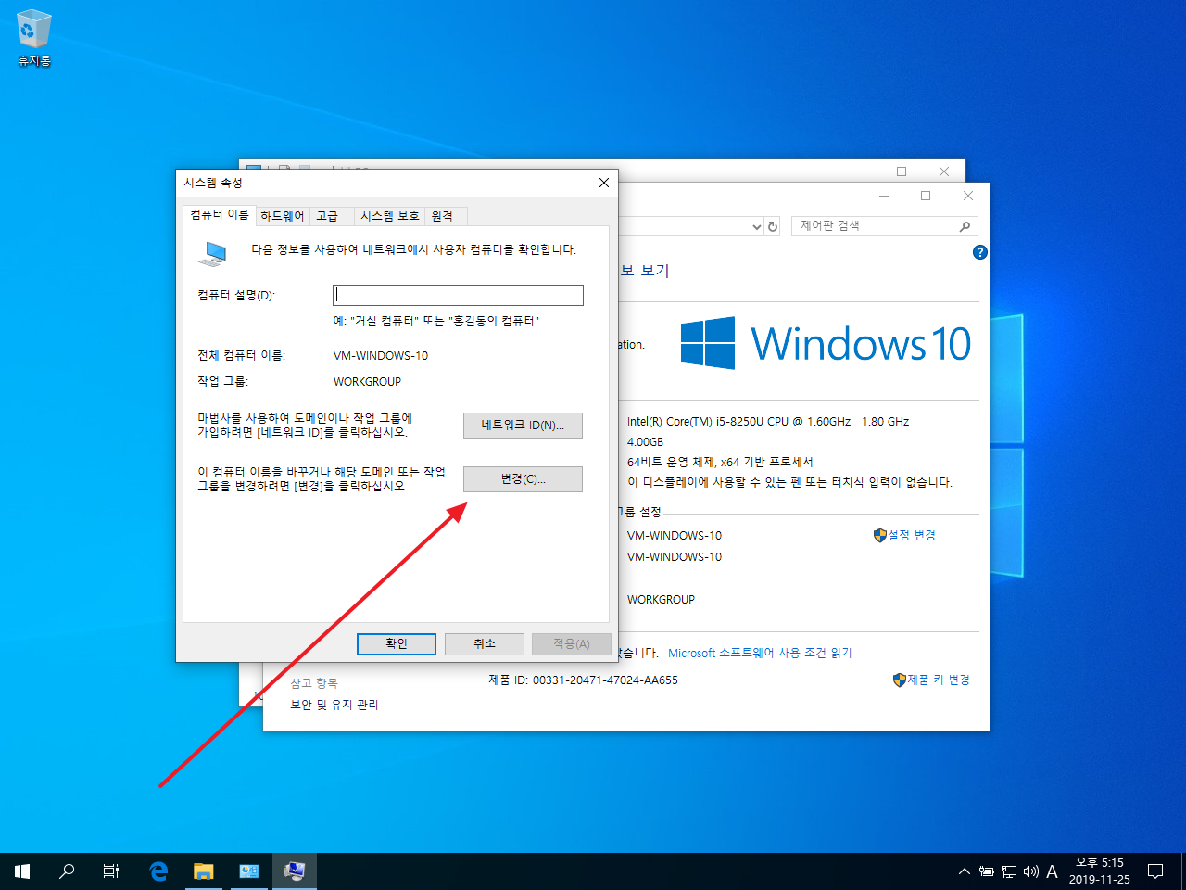
Task: Click the speaker volume icon in the tray
Action: pos(1030,871)
